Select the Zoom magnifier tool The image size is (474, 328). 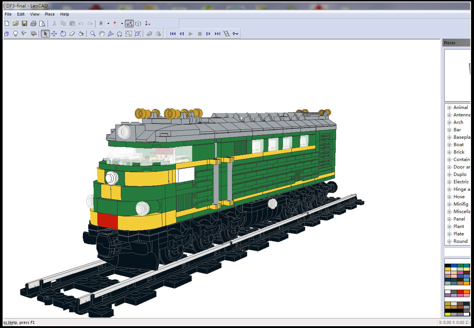pyautogui.click(x=93, y=34)
